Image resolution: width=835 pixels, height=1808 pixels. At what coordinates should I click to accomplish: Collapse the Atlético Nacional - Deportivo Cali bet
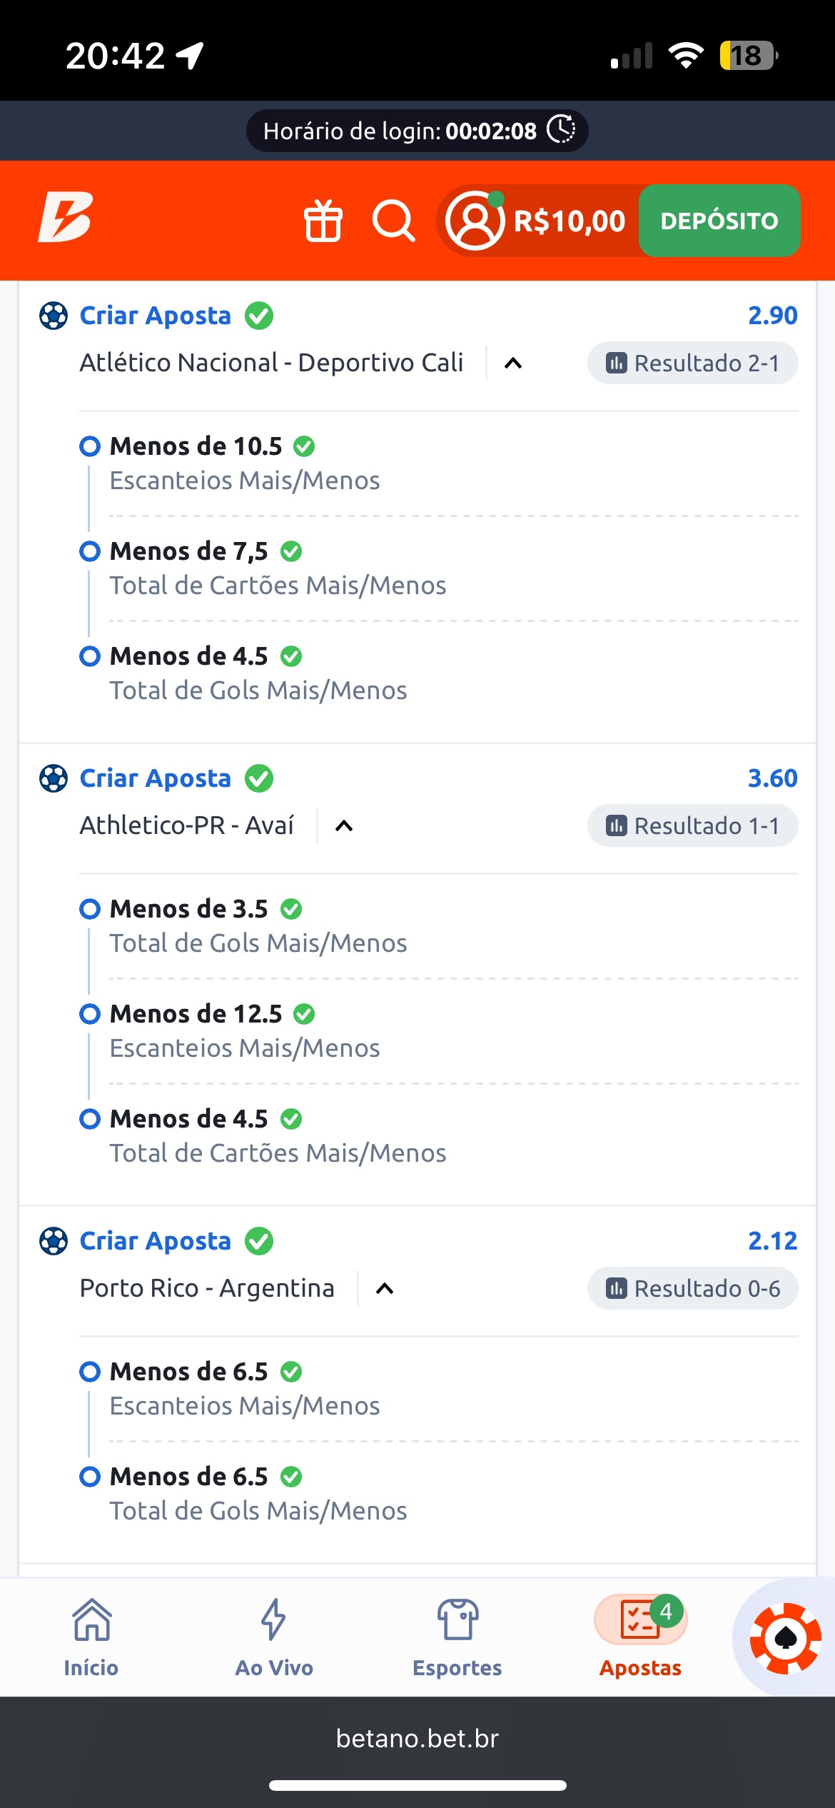pyautogui.click(x=513, y=363)
